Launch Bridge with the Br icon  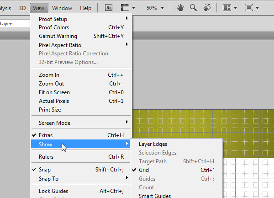109,8
